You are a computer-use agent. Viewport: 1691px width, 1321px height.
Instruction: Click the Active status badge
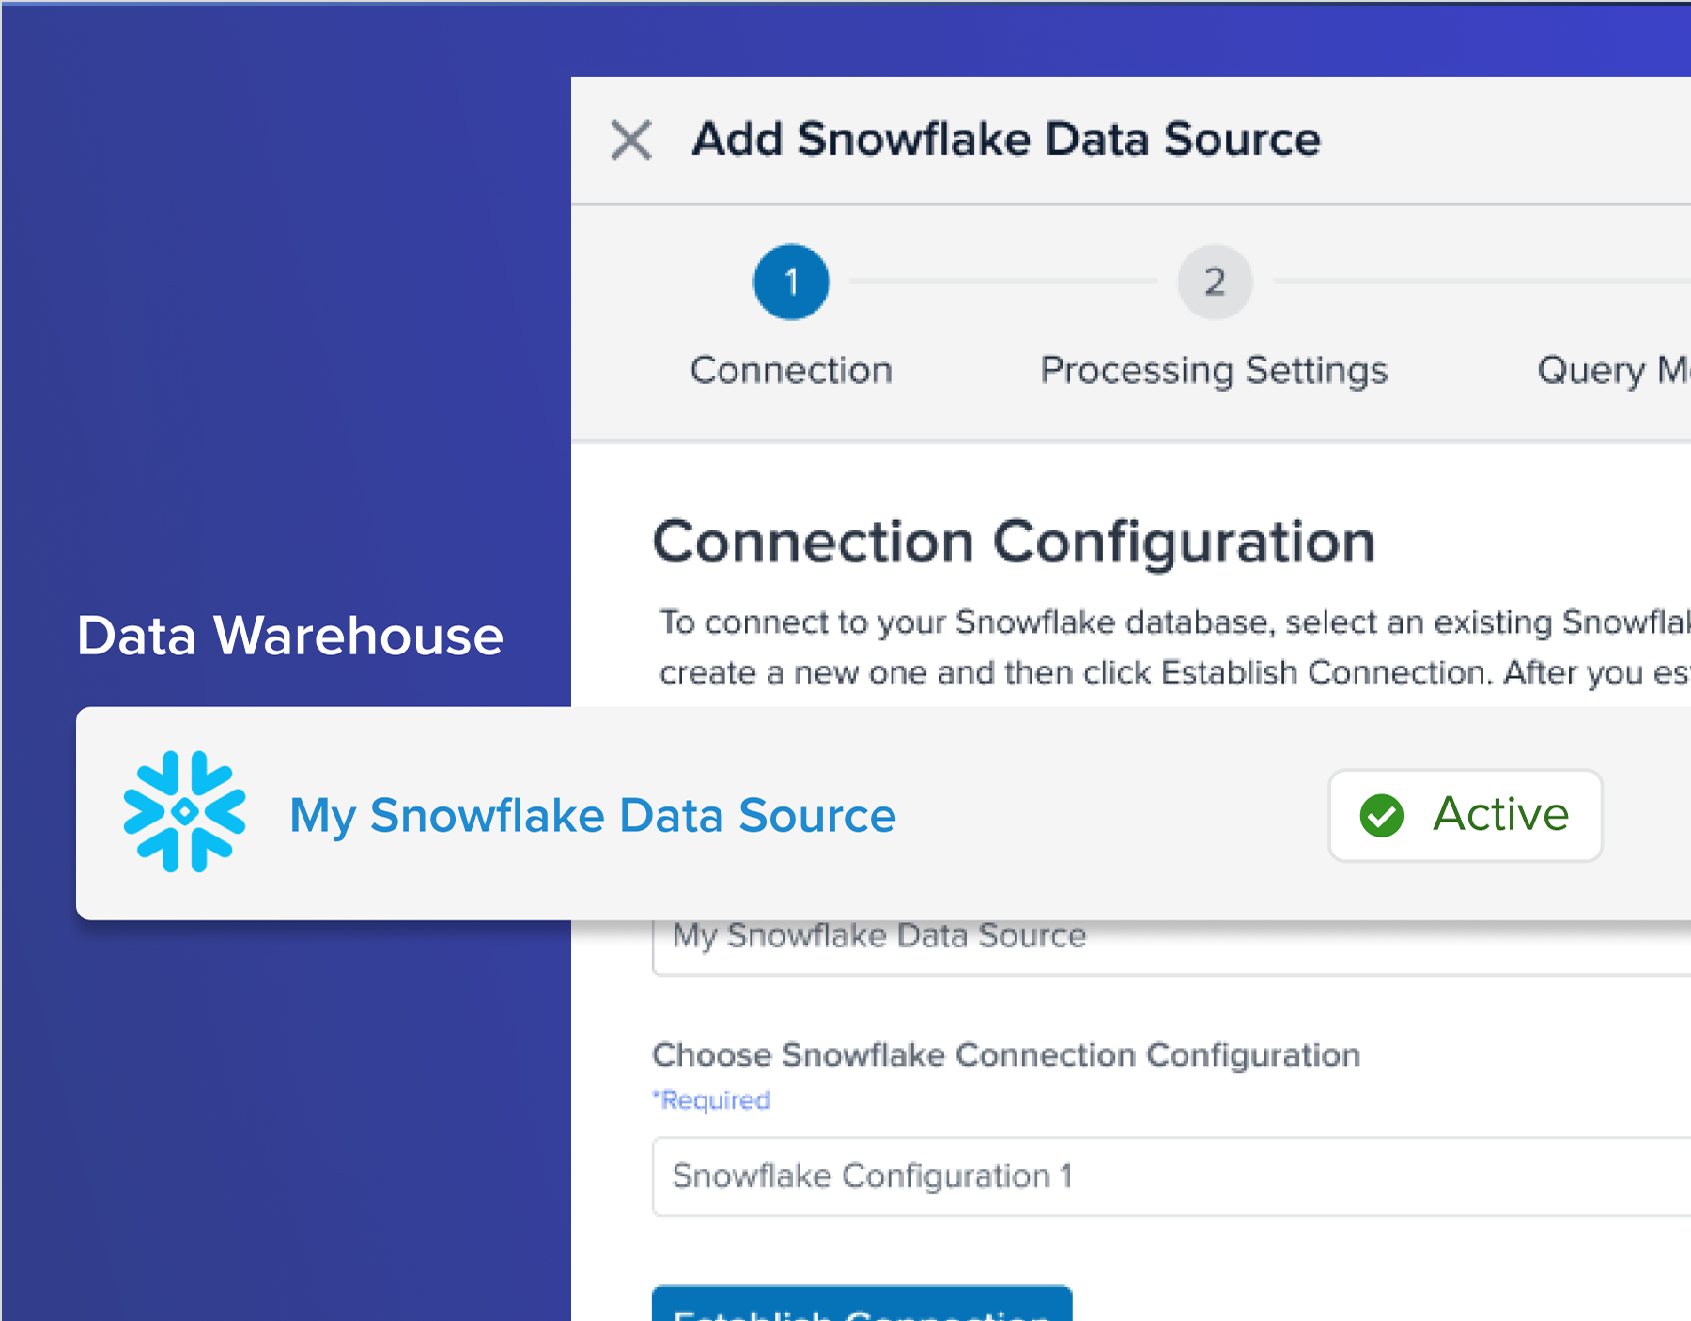(x=1465, y=815)
